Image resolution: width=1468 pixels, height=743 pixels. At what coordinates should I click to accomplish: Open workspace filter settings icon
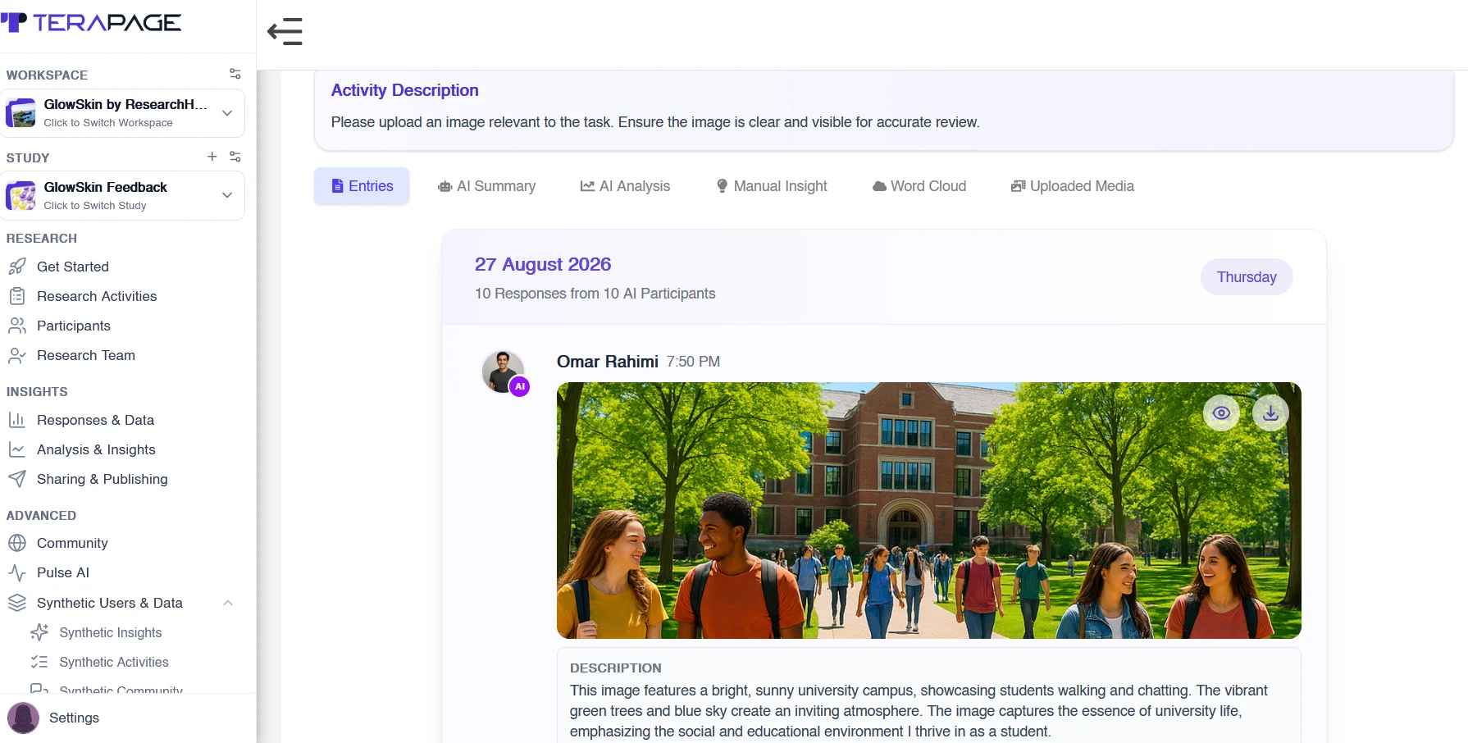pos(235,74)
